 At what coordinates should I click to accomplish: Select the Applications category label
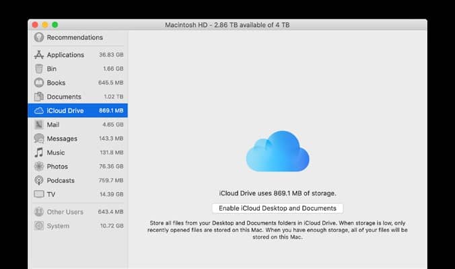click(65, 54)
